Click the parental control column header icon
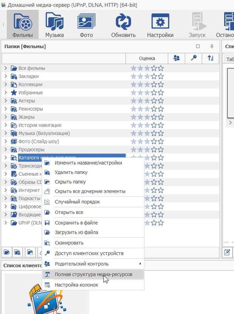The image size is (234, 314). pyautogui.click(x=177, y=58)
